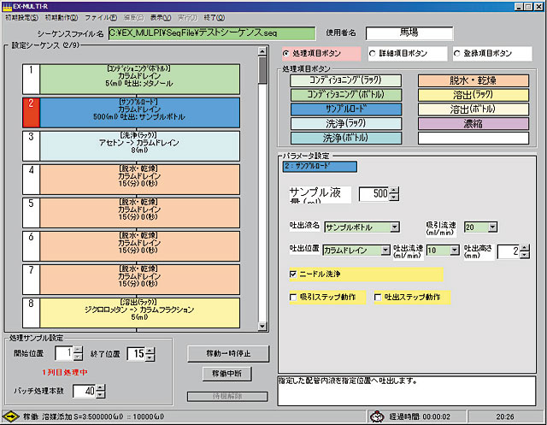Toggle the ニードル洗浄 checkbox
Viewport: 547px width, 425px height.
click(293, 274)
